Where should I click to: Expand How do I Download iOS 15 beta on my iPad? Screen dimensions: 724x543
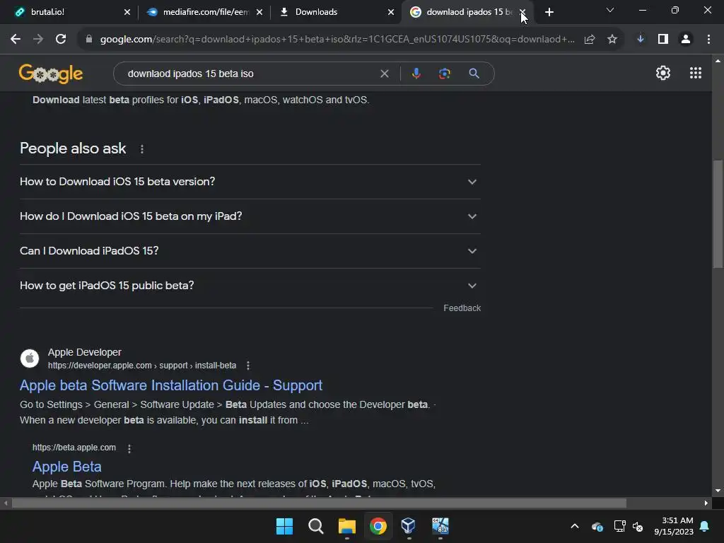[x=250, y=216]
